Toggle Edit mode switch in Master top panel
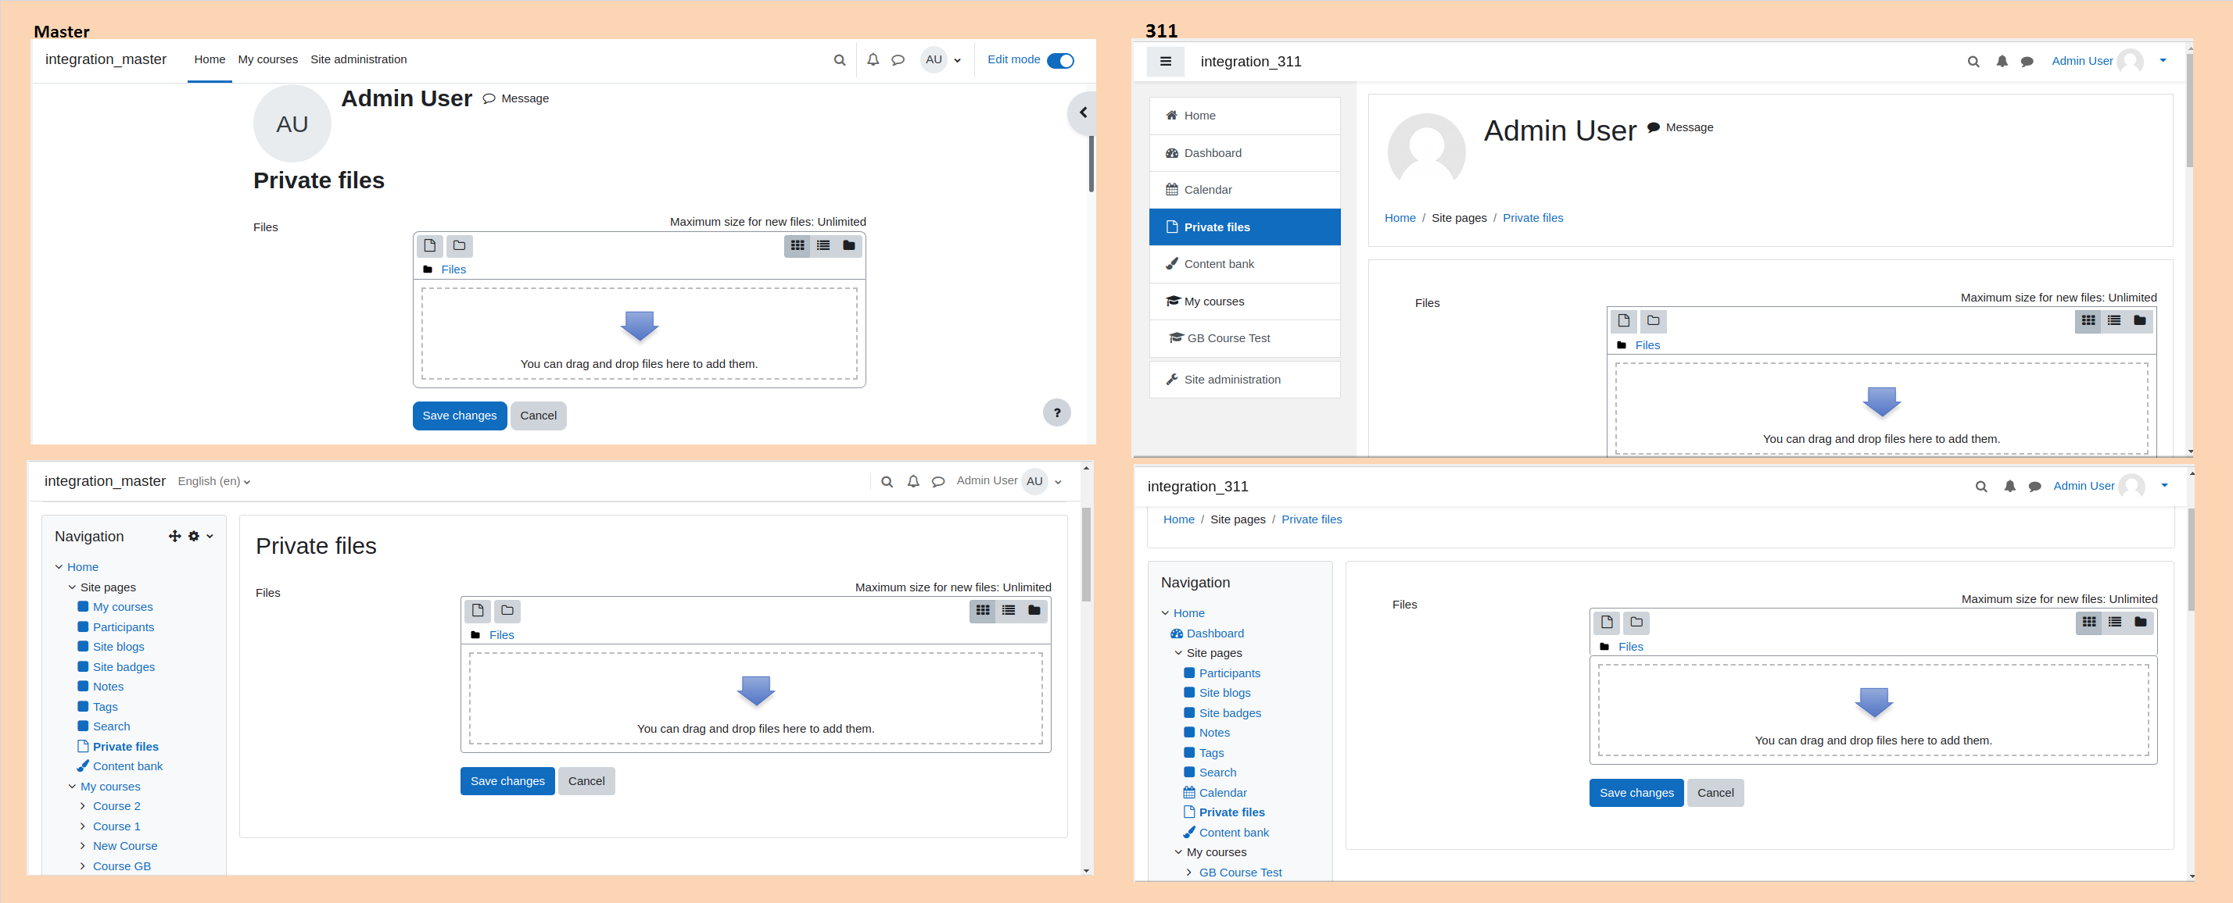 (1059, 61)
